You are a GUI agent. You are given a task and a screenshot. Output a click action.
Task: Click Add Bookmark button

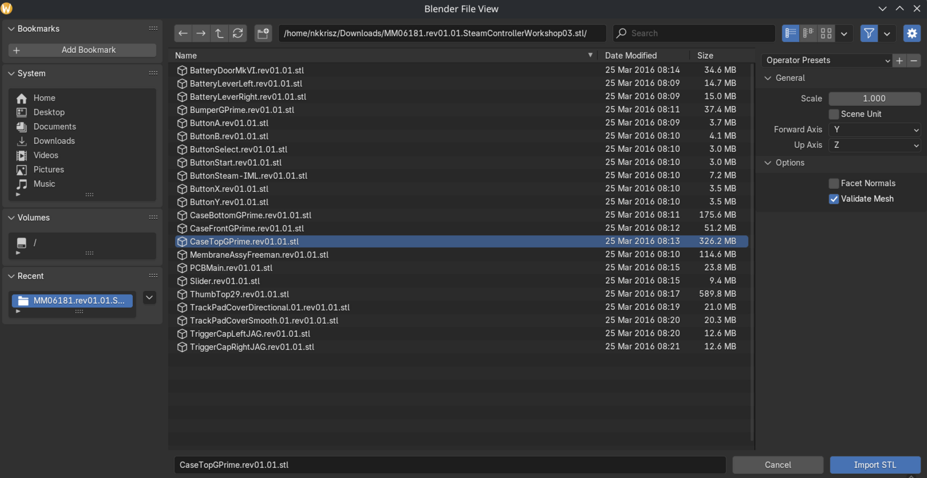82,50
